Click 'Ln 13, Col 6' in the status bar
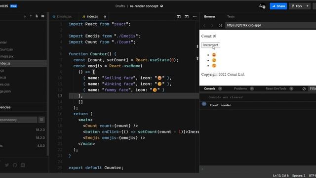This screenshot has height=178, width=316. [x=280, y=176]
